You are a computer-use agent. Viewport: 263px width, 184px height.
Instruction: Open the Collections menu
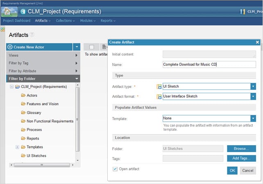(66, 20)
